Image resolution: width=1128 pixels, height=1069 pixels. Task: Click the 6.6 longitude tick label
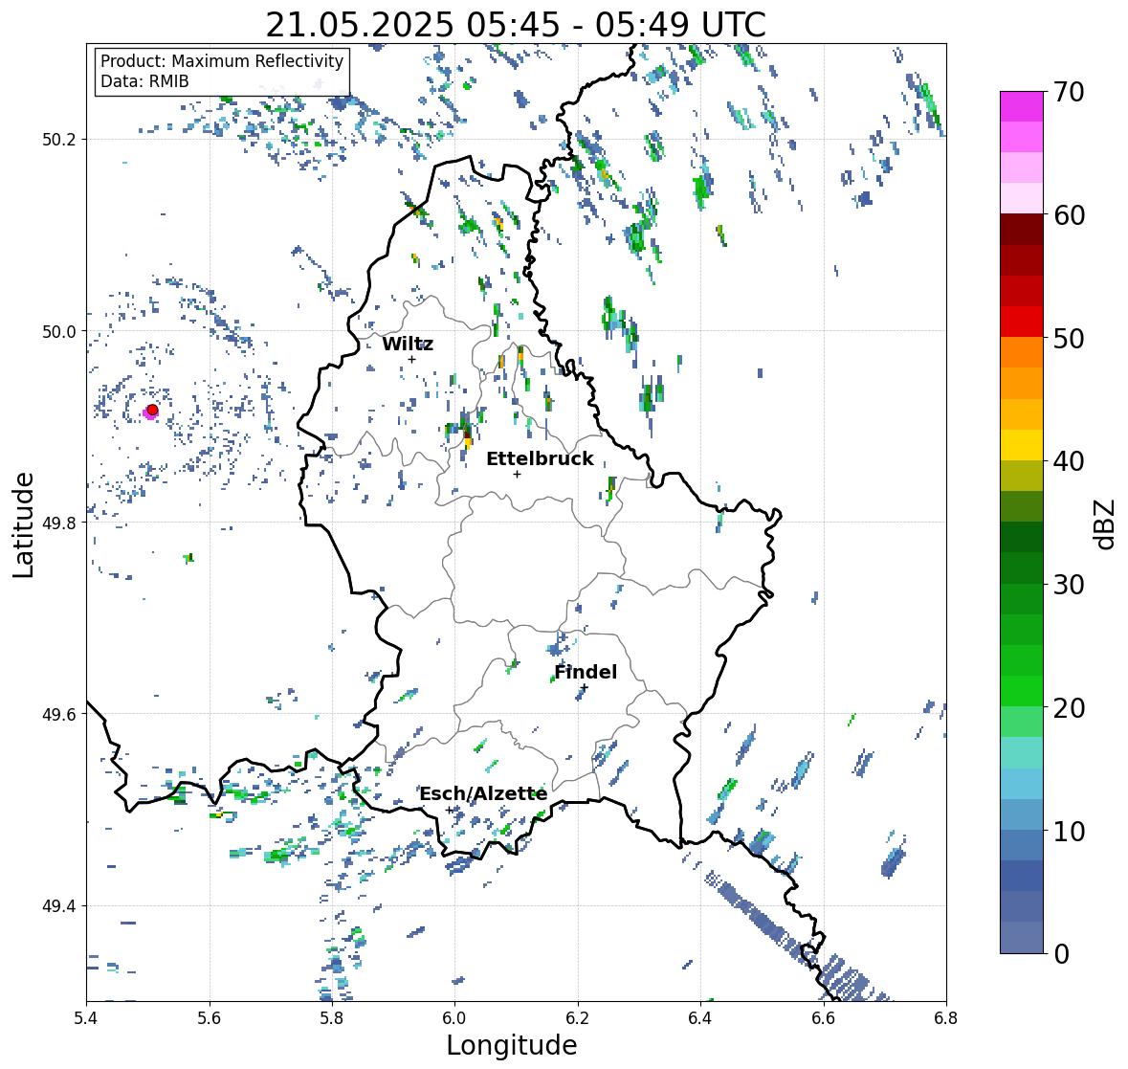pyautogui.click(x=824, y=1017)
